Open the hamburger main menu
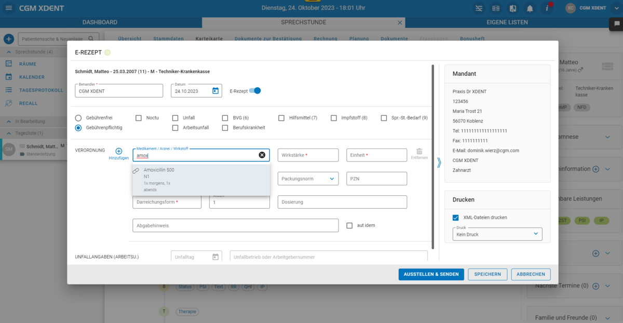 (8, 8)
